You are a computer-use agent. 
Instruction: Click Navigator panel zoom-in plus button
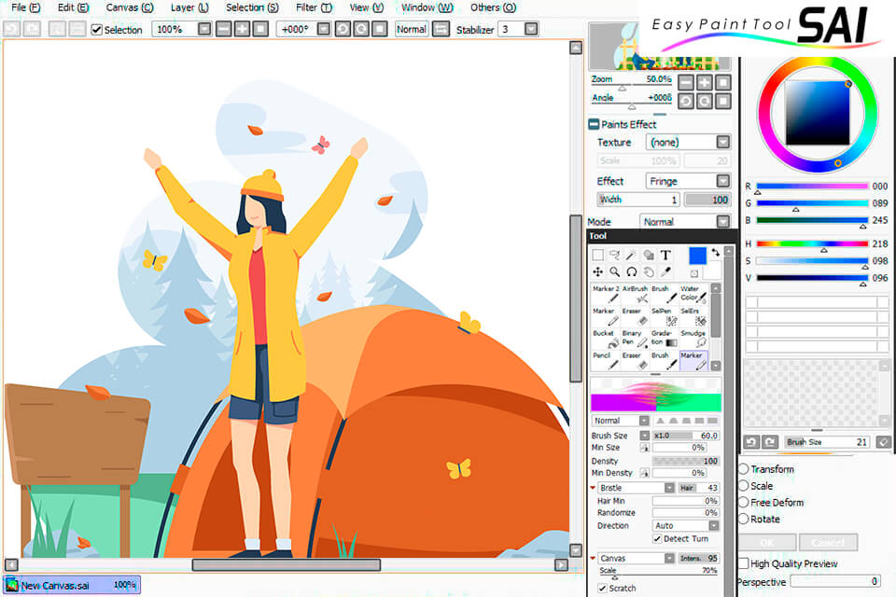tap(705, 83)
